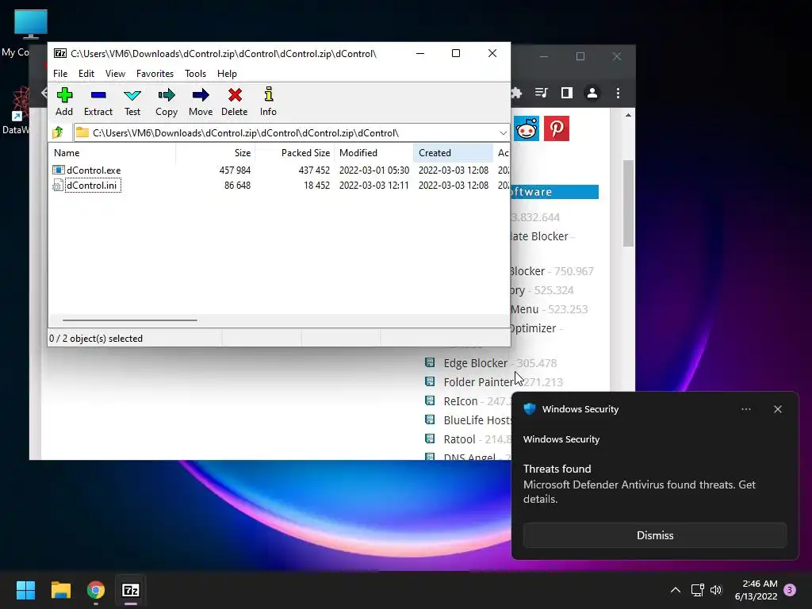Open Chrome media control icon
812x609 pixels.
pos(541,93)
